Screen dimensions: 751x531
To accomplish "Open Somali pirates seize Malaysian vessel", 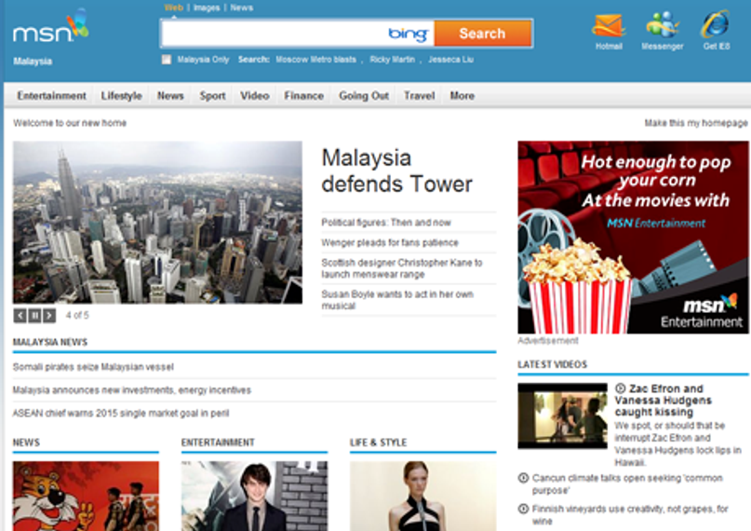I will [93, 367].
